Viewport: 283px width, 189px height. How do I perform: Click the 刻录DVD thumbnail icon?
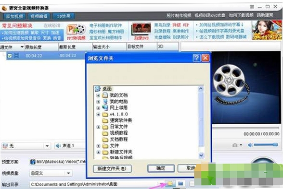(141, 29)
